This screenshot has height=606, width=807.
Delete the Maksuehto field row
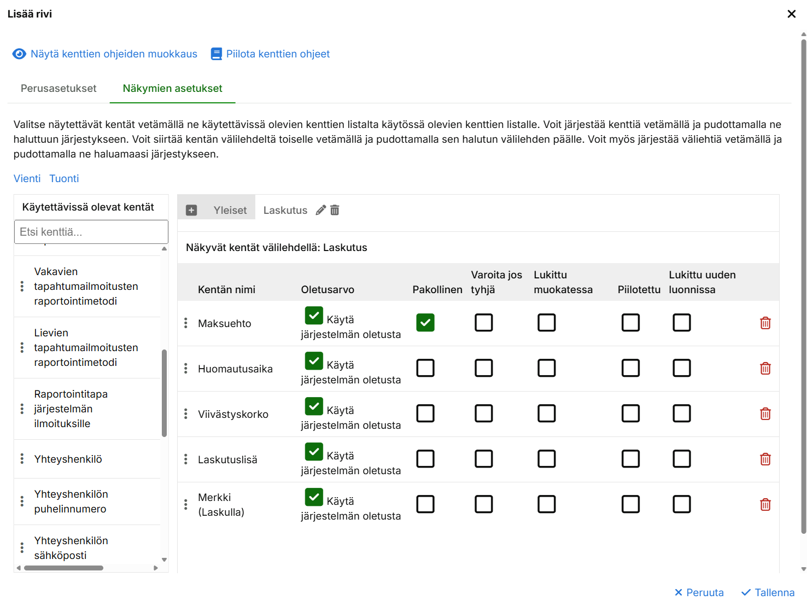coord(765,323)
